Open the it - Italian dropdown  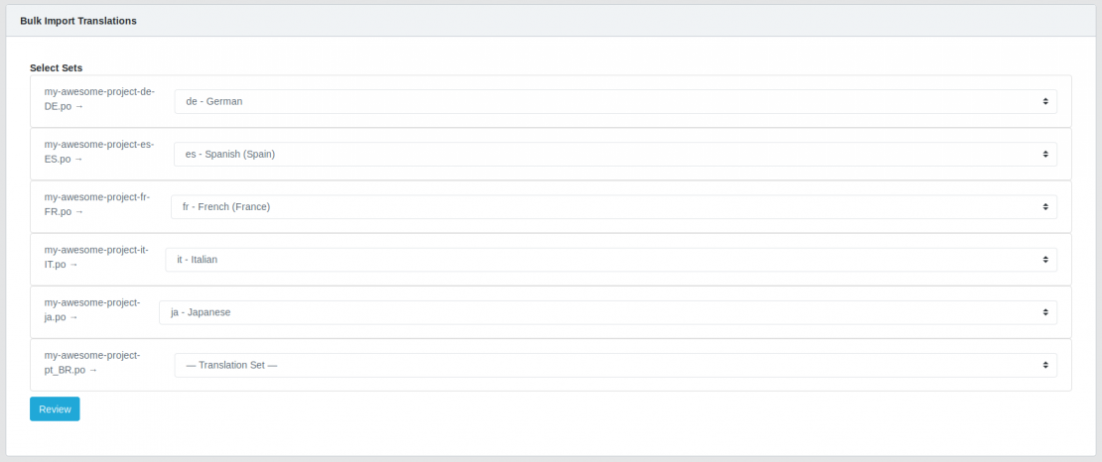pos(611,259)
